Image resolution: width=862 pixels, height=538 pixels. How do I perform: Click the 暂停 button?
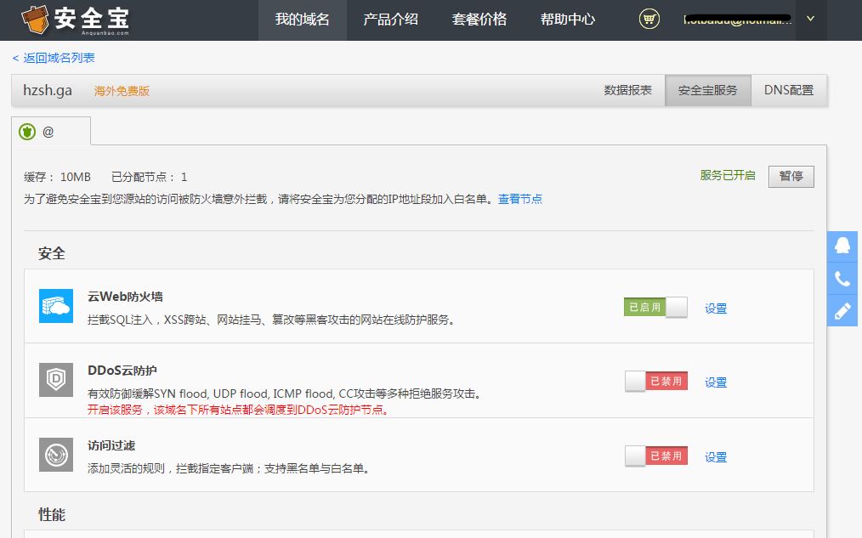click(791, 176)
